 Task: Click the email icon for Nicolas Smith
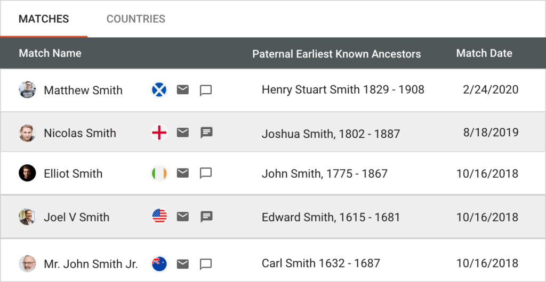(183, 132)
